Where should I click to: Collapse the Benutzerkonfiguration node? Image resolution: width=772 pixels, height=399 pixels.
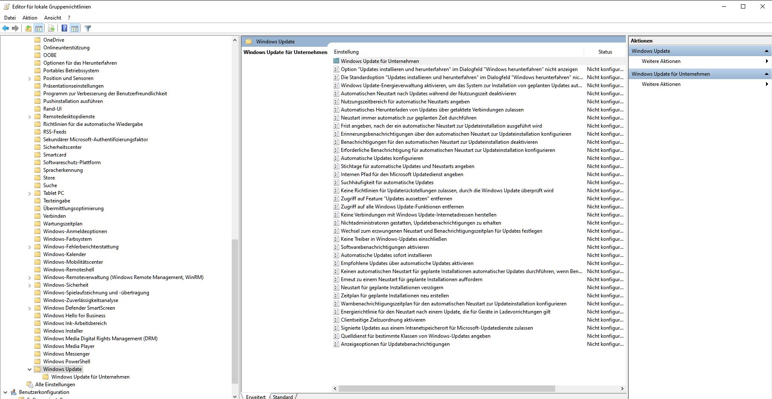(5, 392)
